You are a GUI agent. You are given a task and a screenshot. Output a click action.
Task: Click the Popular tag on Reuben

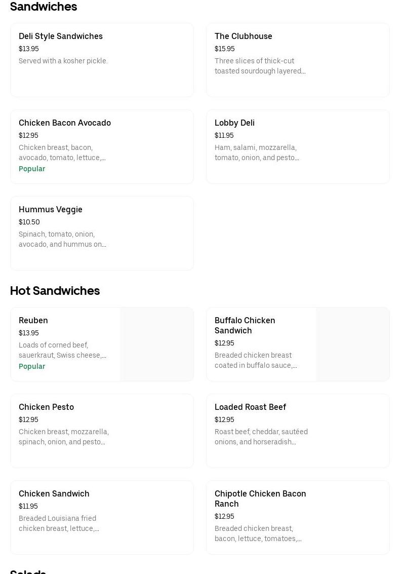32,367
